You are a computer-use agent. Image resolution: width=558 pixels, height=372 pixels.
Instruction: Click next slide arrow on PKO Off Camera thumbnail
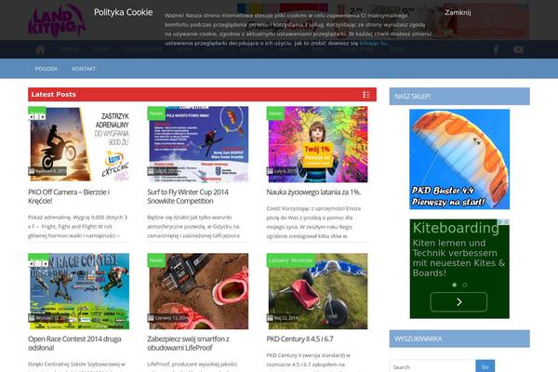click(43, 117)
